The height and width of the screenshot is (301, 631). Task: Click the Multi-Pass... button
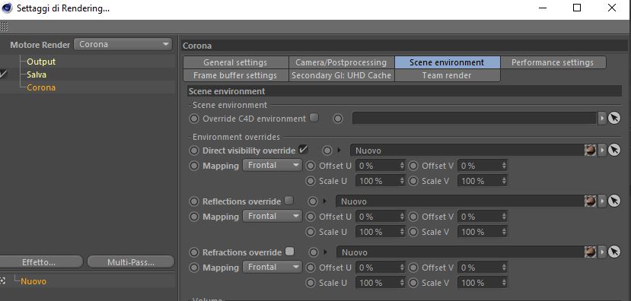coord(131,262)
